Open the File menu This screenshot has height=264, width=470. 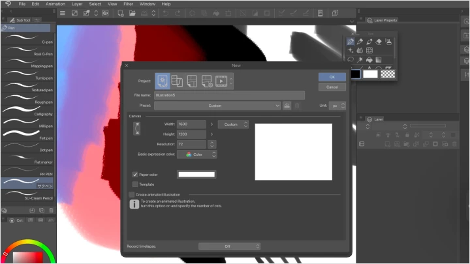[x=22, y=4]
